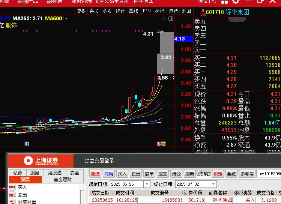Remove stock via -自选 button
281x204 pixels.
[173, 11]
